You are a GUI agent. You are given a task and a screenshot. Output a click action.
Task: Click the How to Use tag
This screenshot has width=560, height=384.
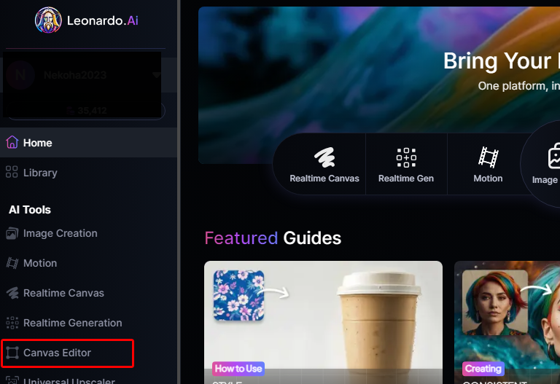[238, 369]
